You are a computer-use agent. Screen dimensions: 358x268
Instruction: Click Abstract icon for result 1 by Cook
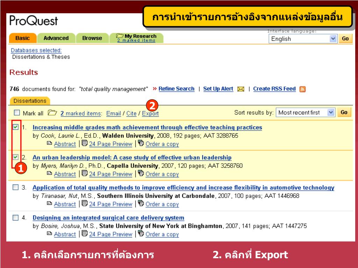pyautogui.click(x=49, y=143)
